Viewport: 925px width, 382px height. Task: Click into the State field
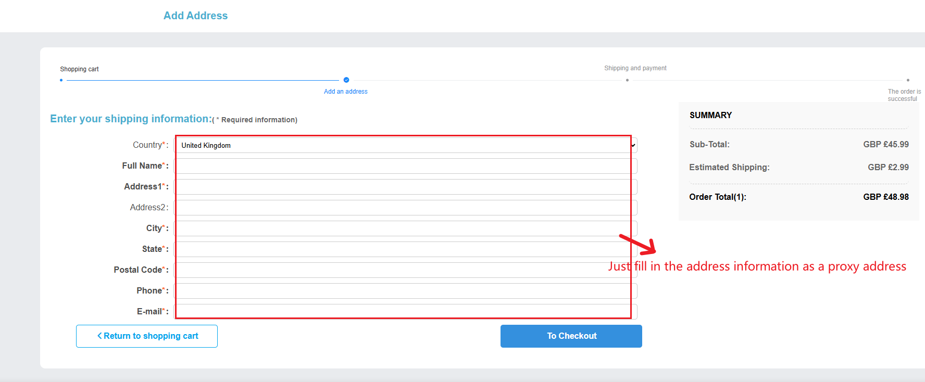(405, 249)
